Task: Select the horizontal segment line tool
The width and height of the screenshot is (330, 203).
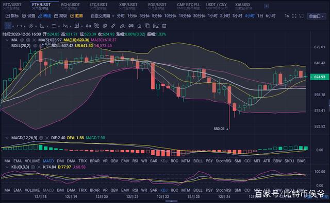Action: pyautogui.click(x=20, y=26)
